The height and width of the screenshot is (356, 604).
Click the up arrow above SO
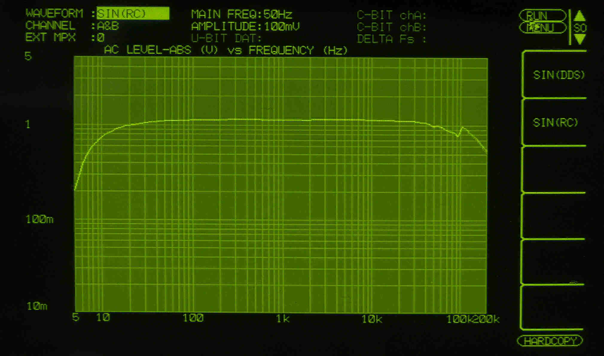click(x=579, y=16)
